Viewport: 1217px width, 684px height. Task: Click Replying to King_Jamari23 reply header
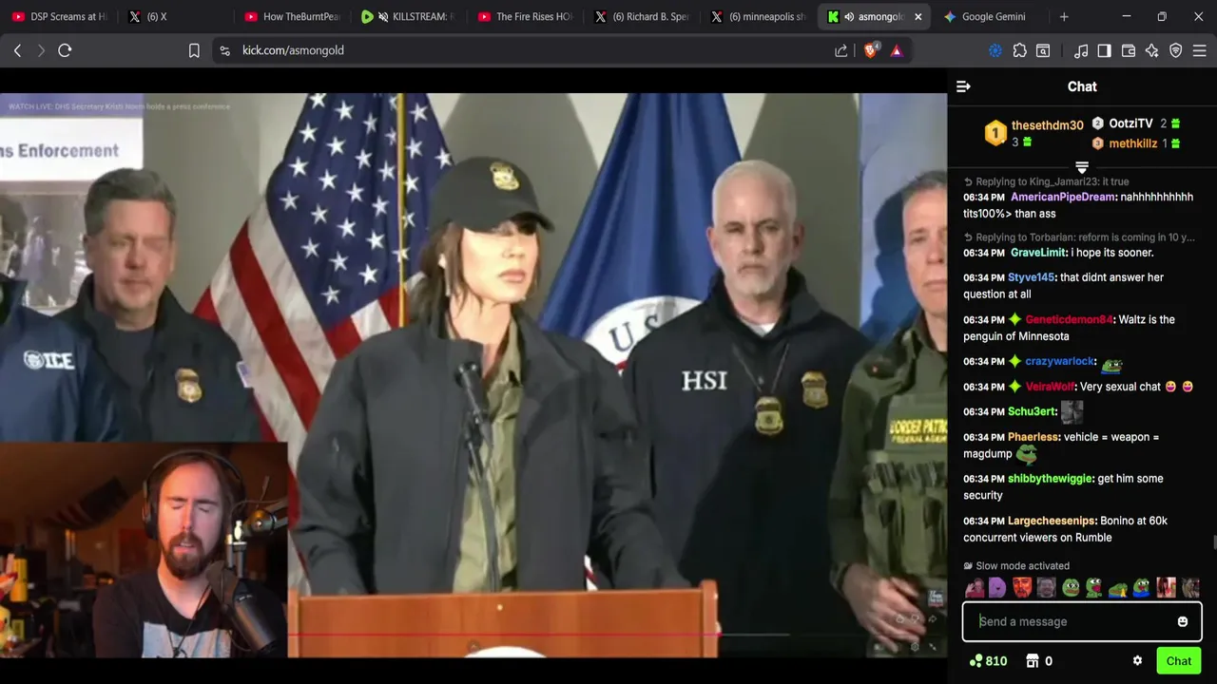coord(1046,181)
